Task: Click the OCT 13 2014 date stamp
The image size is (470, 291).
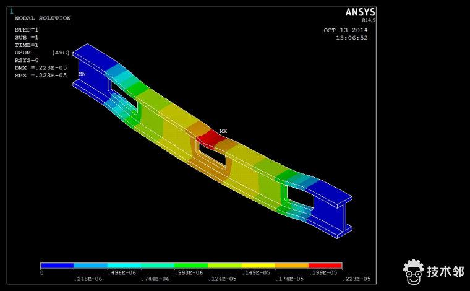Action: pyautogui.click(x=345, y=30)
